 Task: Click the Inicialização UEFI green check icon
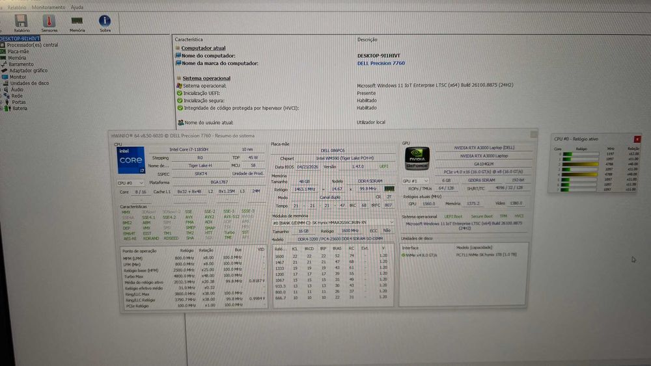tap(180, 93)
